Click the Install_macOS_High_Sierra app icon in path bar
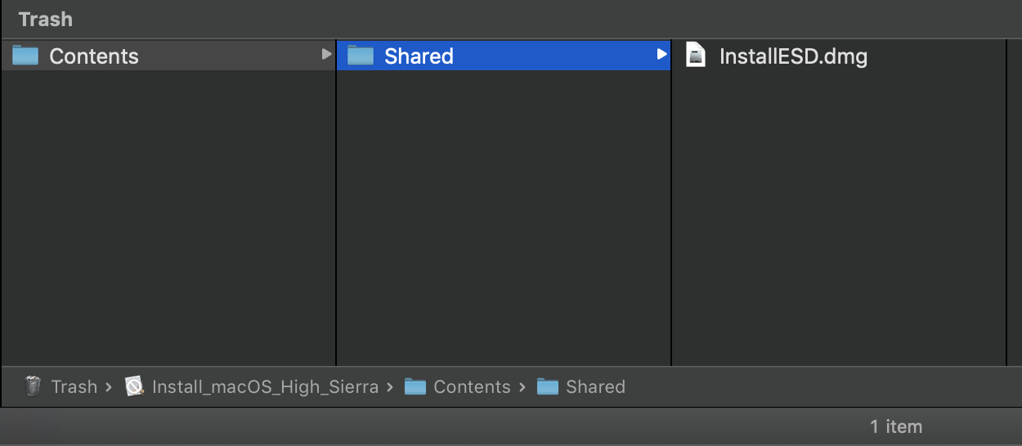This screenshot has width=1022, height=446. [x=135, y=386]
